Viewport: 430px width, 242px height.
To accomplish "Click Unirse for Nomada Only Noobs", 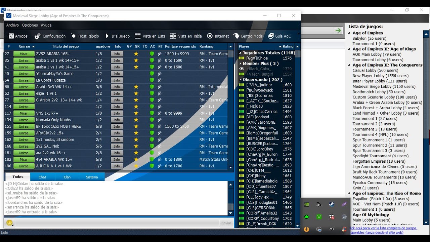I will (x=24, y=120).
